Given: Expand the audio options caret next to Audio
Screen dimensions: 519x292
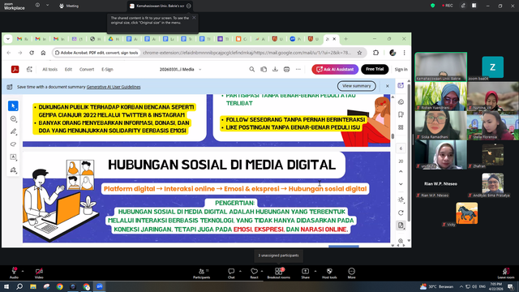Looking at the screenshot, I should coord(23,271).
